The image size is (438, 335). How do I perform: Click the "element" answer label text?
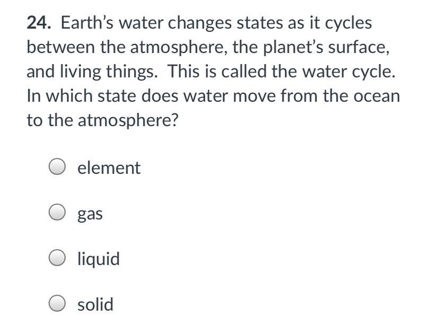(109, 168)
